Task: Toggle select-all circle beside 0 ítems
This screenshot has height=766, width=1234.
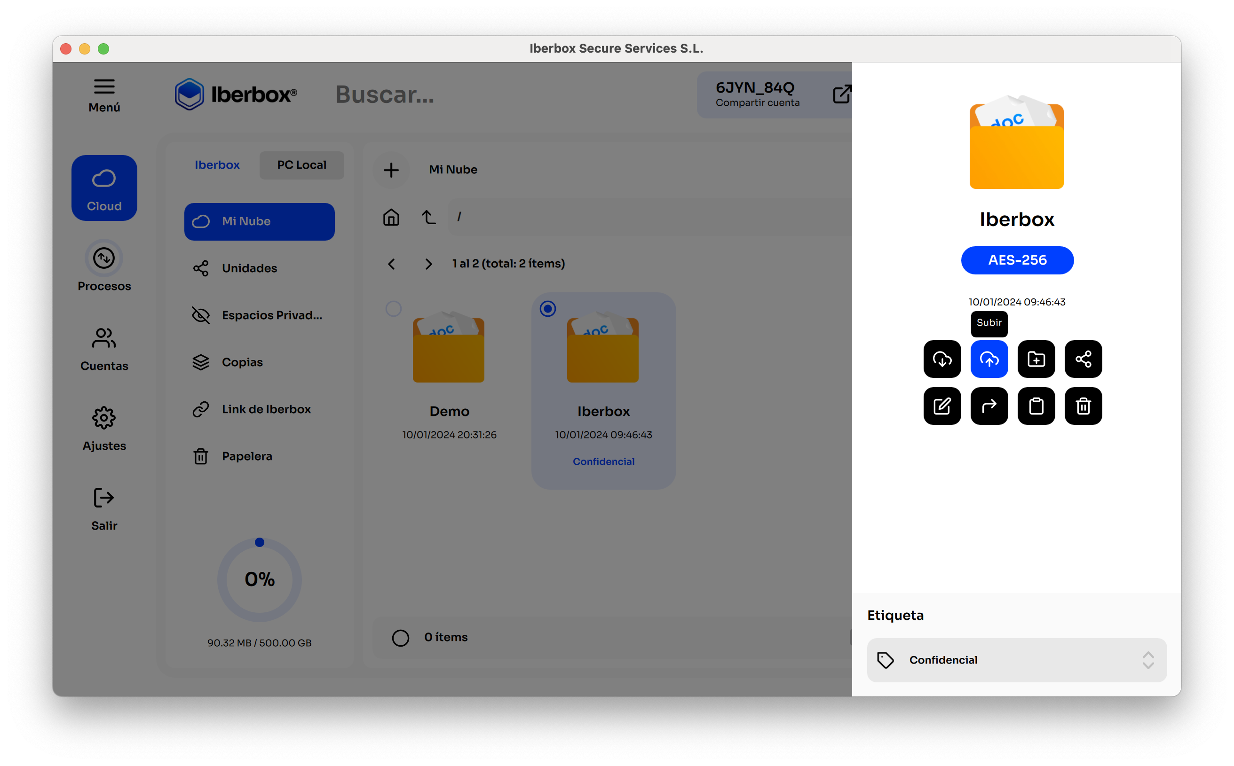Action: (401, 638)
